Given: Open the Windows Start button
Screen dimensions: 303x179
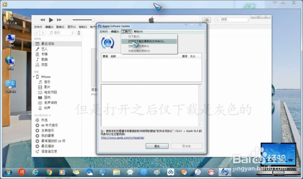Looking at the screenshot, I should [x=8, y=172].
